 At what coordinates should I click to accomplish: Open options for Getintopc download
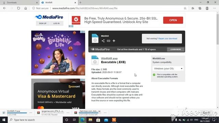pos(105,113)
